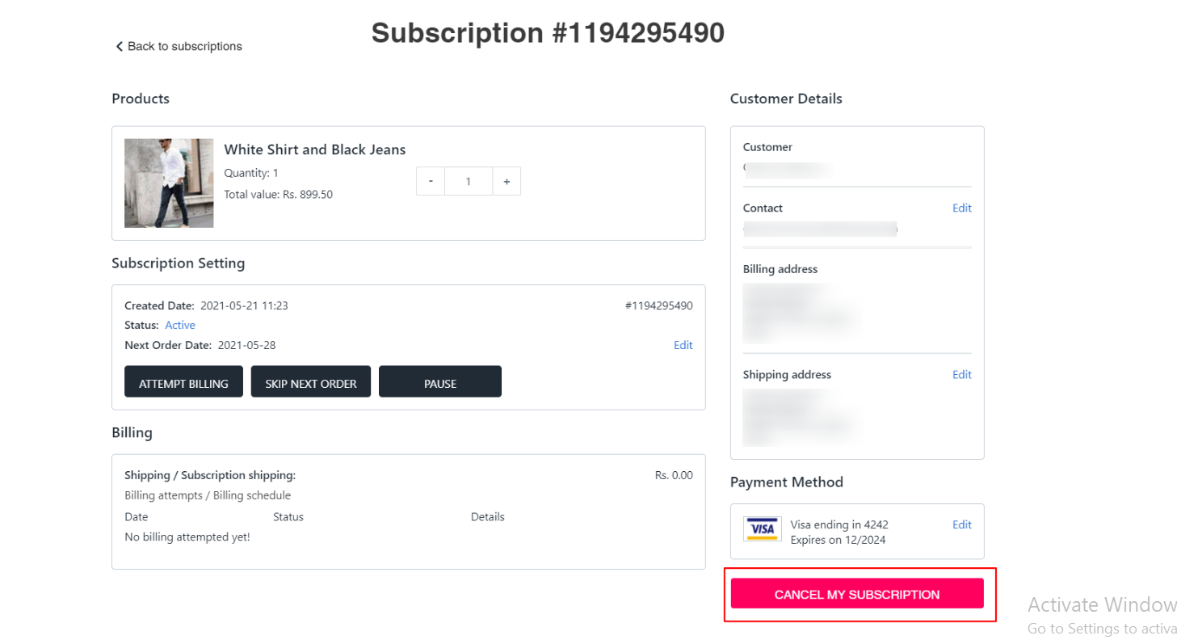Click the Active status link
The height and width of the screenshot is (644, 1177).
point(180,325)
